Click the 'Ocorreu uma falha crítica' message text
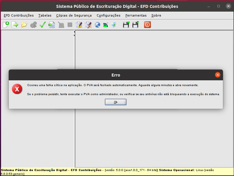This screenshot has width=234, height=176. coord(113,85)
